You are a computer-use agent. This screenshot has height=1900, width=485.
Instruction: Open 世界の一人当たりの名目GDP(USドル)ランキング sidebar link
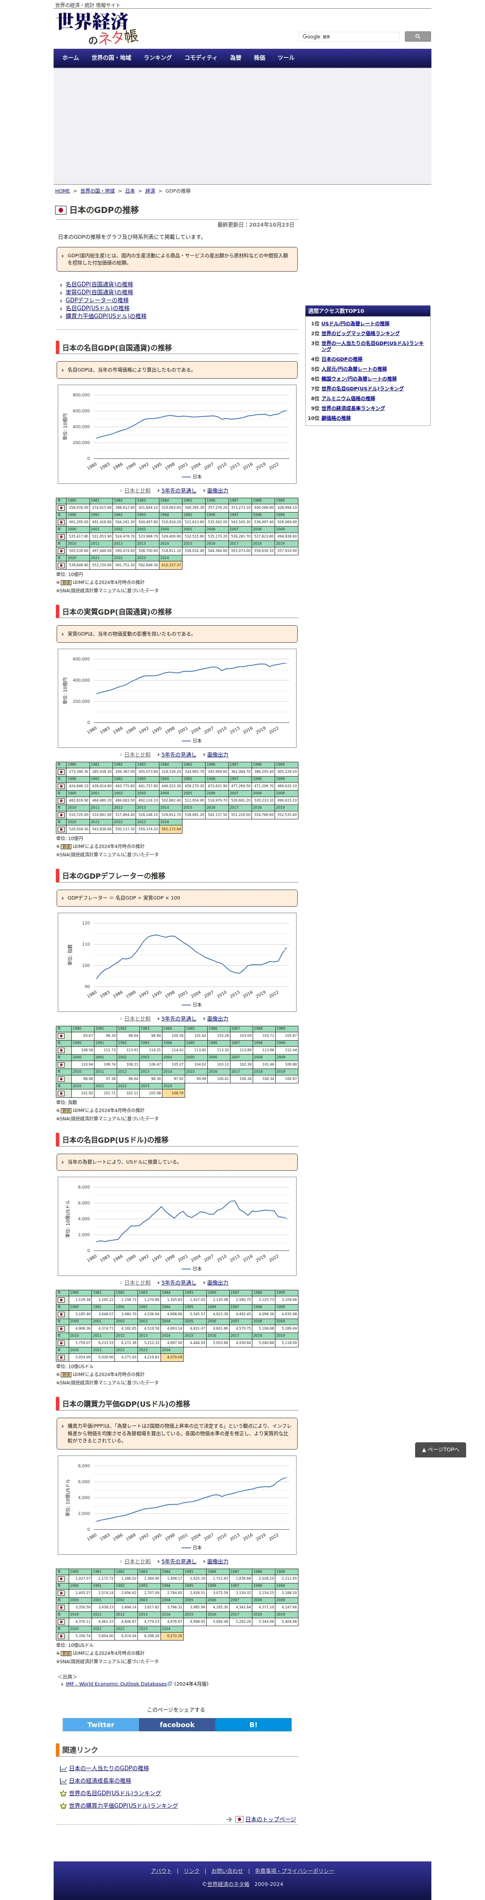[372, 346]
